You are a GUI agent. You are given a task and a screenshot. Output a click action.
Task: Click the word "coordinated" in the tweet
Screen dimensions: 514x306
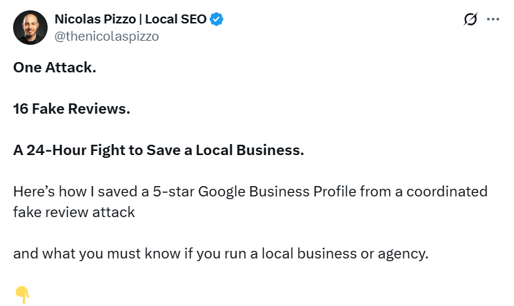(451, 191)
